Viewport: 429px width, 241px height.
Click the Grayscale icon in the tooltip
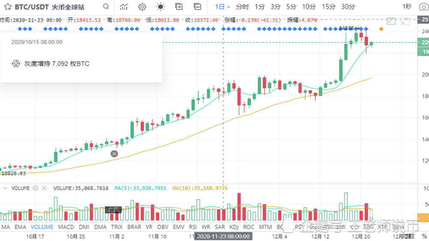[x=16, y=64]
